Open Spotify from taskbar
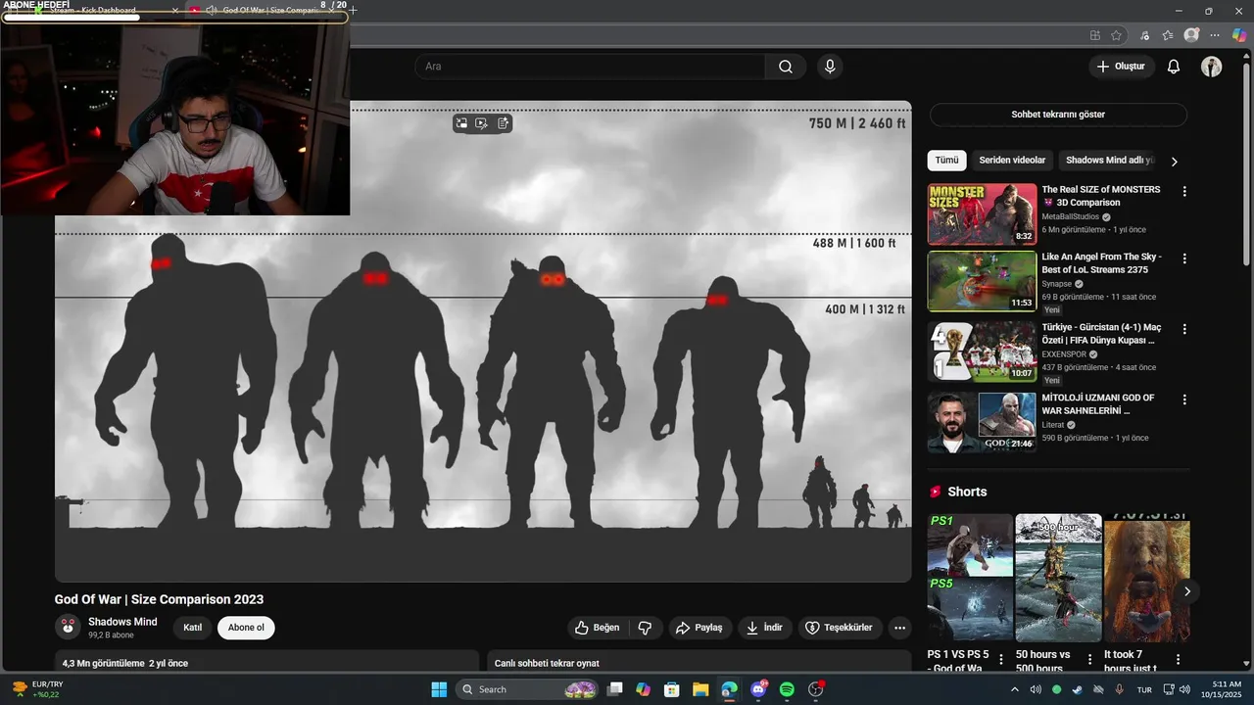 pos(787,689)
